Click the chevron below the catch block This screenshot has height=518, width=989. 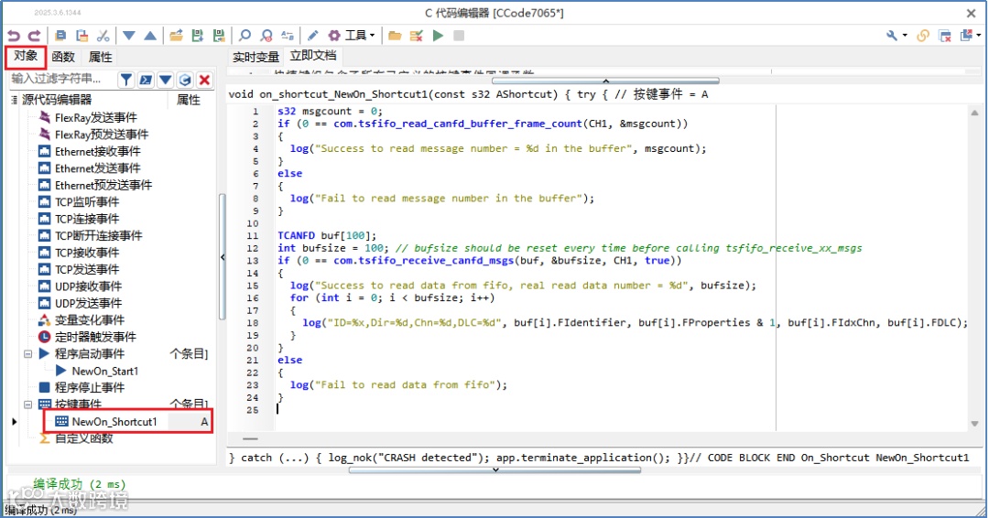point(495,470)
